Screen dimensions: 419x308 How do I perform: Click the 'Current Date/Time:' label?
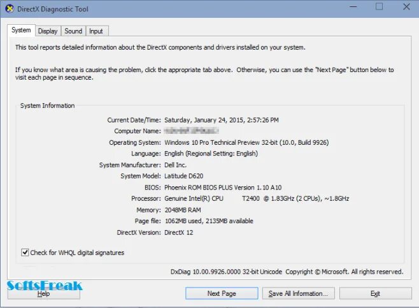[x=134, y=120]
